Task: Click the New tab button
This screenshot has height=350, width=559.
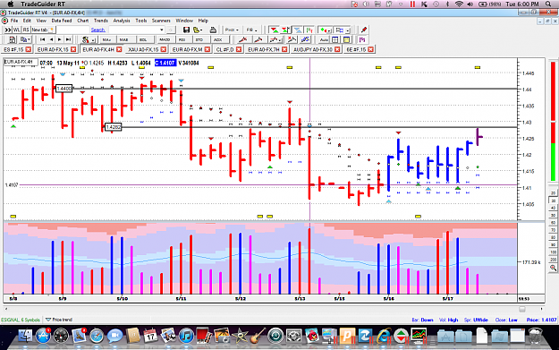Action: 43,30
